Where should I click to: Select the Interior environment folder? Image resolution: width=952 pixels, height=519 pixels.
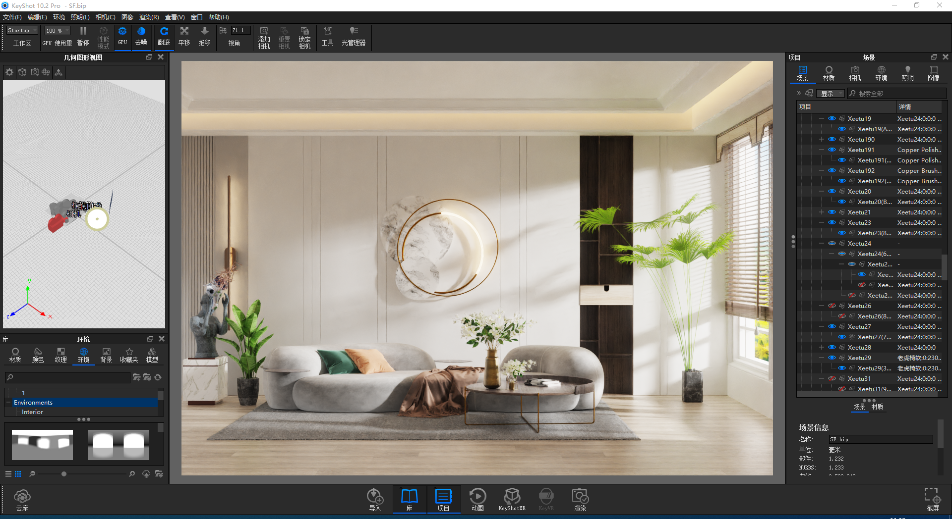click(x=32, y=412)
